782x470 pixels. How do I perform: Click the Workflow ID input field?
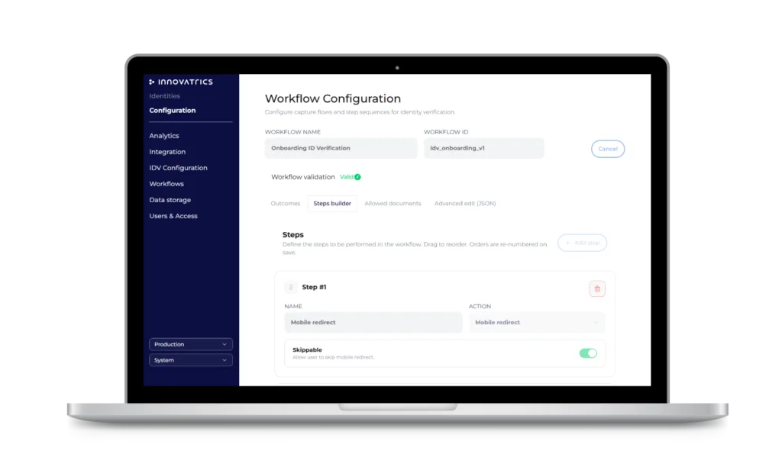pos(483,148)
